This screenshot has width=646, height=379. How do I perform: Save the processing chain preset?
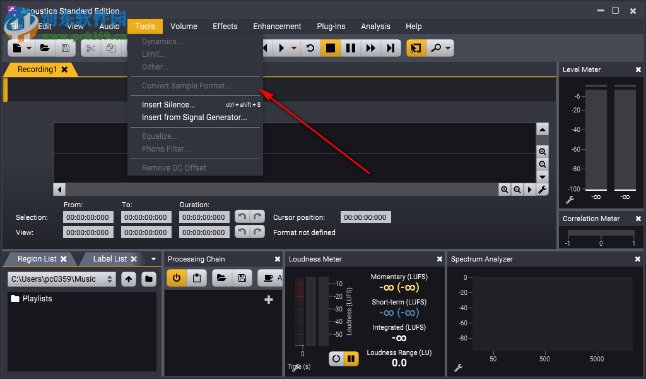pyautogui.click(x=242, y=278)
